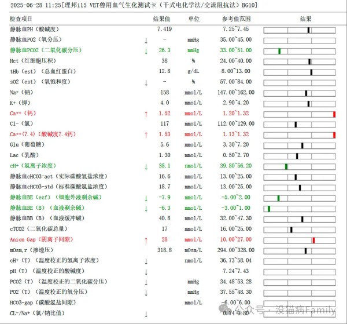Click the Lac value 1.30
Viewport: 347px width, 324px height.
point(164,155)
